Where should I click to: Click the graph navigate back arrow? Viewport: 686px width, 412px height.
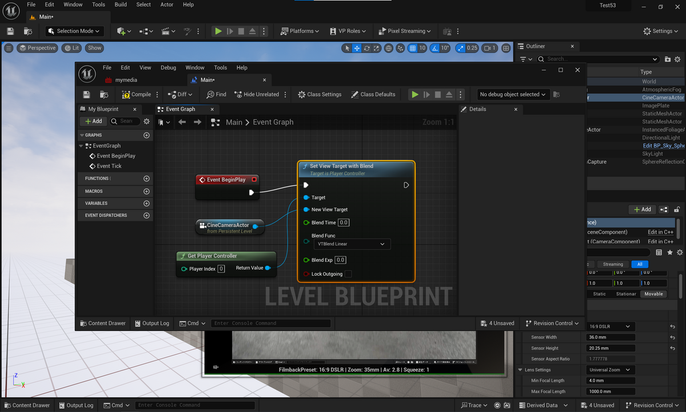click(x=182, y=122)
